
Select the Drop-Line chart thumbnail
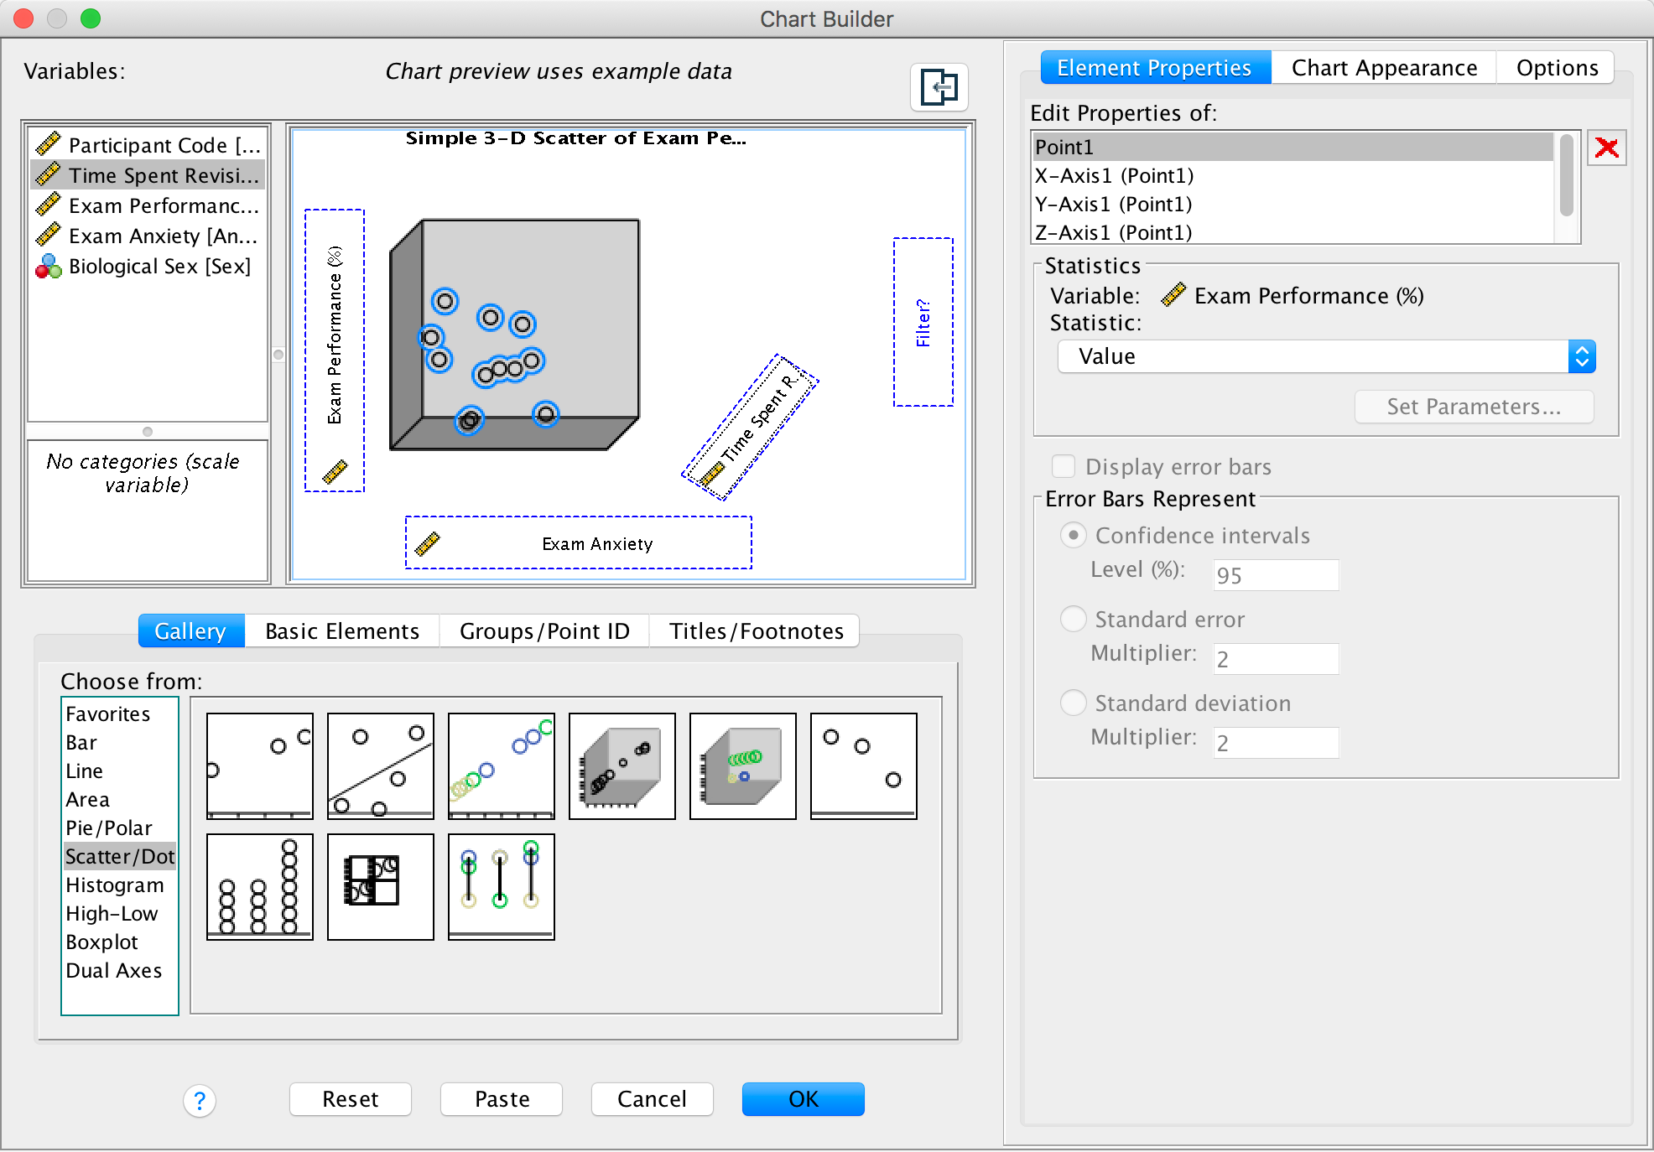pos(501,886)
